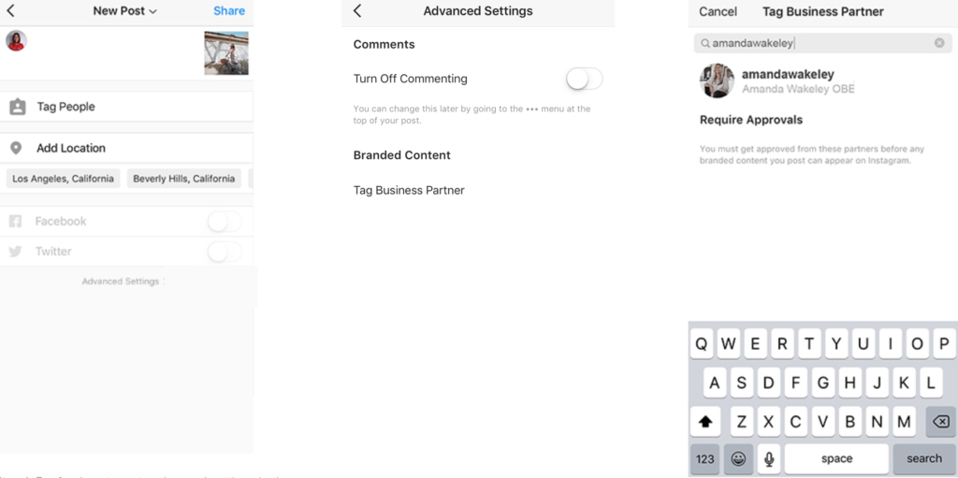Go back from Advanced Settings screen
This screenshot has height=478, width=958.
357,11
